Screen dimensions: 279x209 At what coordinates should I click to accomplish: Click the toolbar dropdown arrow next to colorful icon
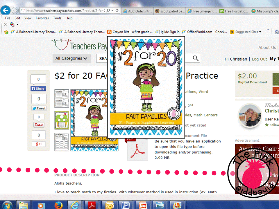(x=17, y=24)
